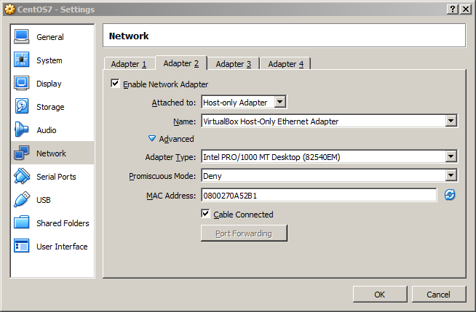476x312 pixels.
Task: Click the Shared Folders folder icon
Action: pyautogui.click(x=21, y=223)
